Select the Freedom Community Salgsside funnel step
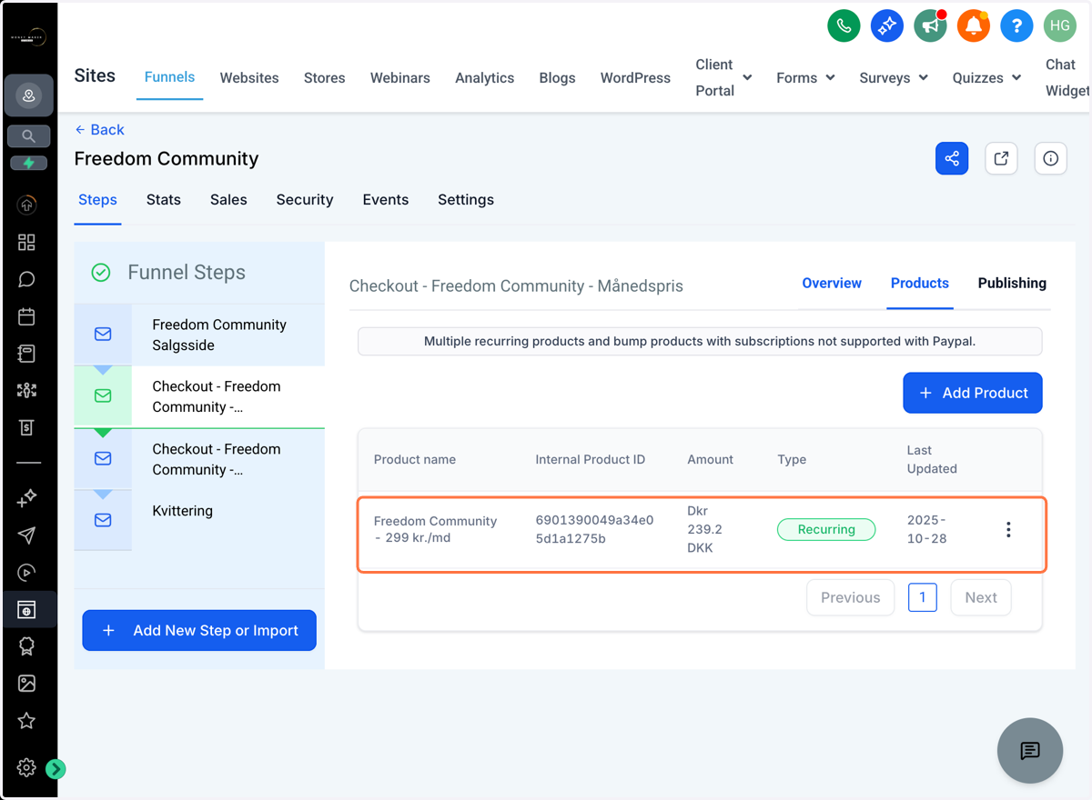 pos(199,335)
